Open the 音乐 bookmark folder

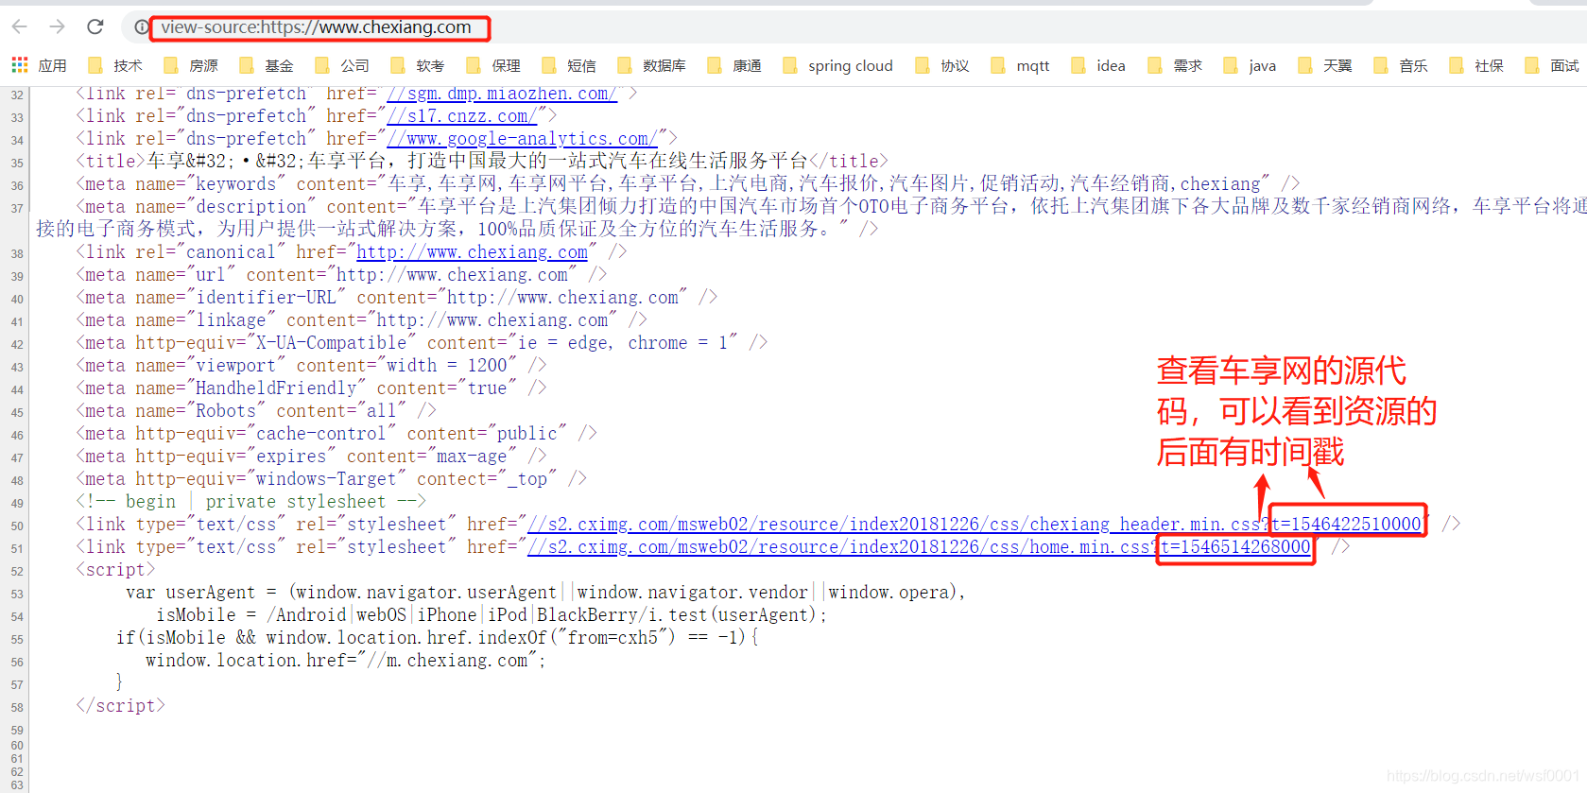1400,65
